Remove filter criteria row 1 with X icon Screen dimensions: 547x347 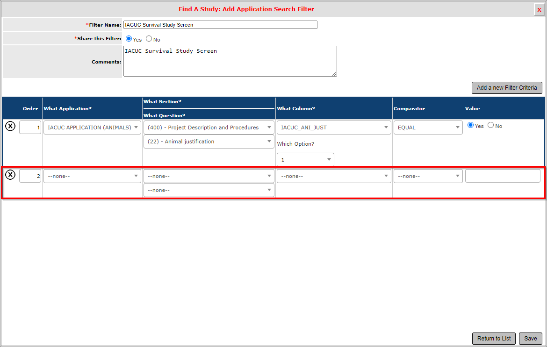point(10,126)
